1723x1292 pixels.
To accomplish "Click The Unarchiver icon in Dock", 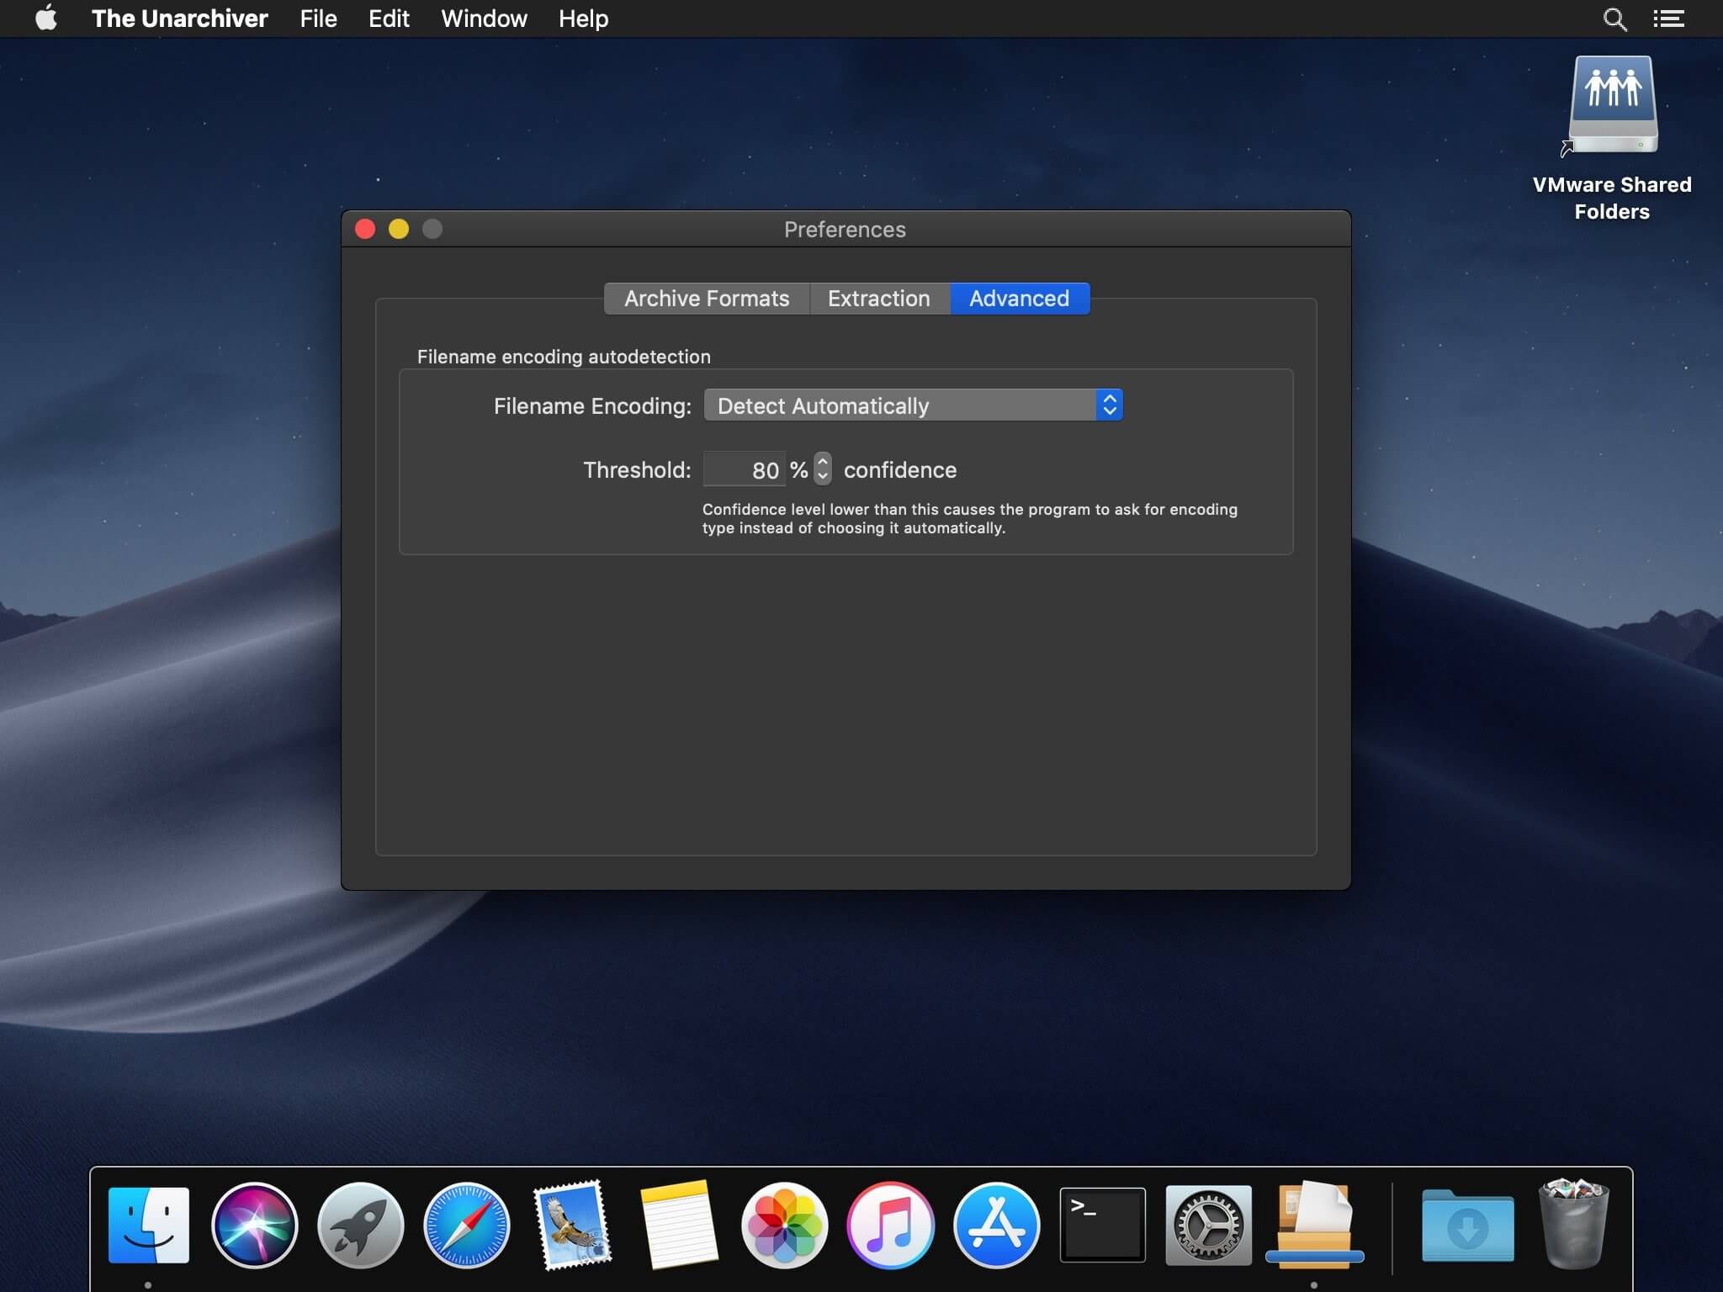I will (1314, 1225).
